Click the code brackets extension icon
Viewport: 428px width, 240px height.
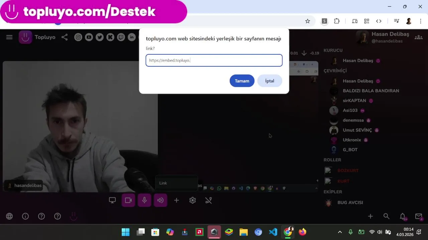(379, 21)
